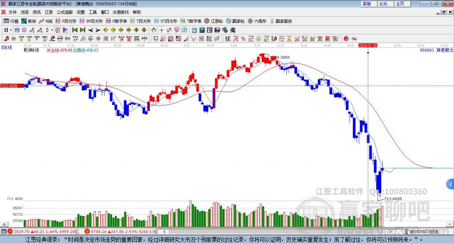The width and height of the screenshot is (454, 244).
Task: Open the 六角形 hexagon tool
Action: (257, 21)
